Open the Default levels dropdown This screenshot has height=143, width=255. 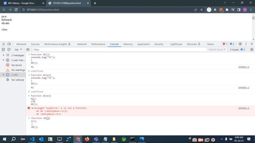(x=217, y=49)
